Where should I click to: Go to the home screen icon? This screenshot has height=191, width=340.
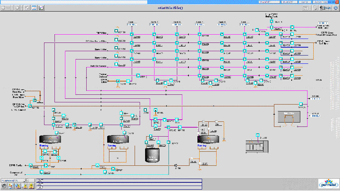click(x=27, y=8)
